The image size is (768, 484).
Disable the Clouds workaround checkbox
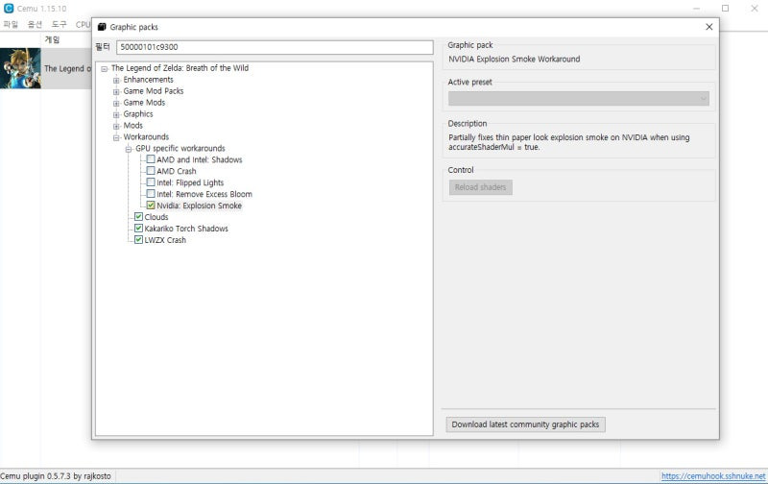pos(138,216)
